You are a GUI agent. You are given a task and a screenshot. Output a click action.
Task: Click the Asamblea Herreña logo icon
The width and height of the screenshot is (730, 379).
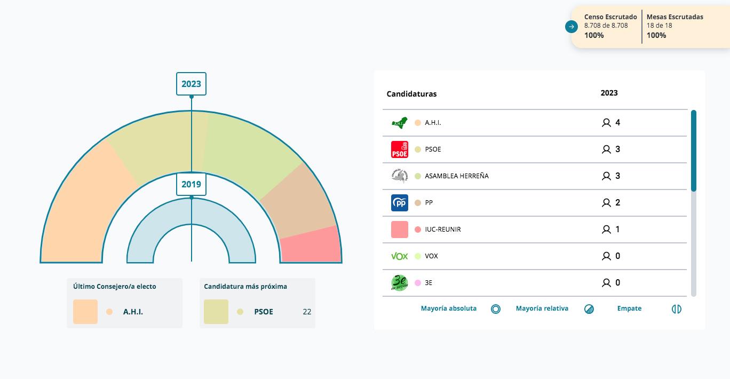[399, 176]
